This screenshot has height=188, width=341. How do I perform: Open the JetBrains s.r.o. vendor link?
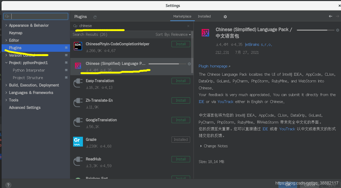click(258, 45)
